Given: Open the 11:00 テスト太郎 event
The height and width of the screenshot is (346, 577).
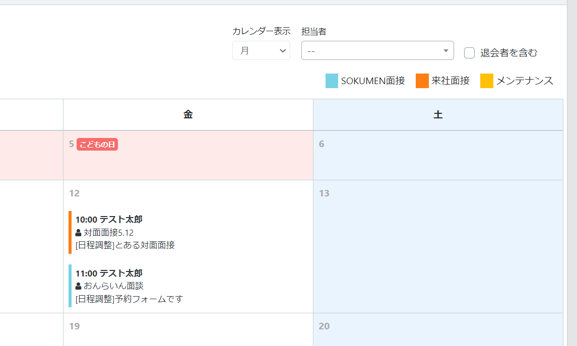Looking at the screenshot, I should click(x=109, y=273).
